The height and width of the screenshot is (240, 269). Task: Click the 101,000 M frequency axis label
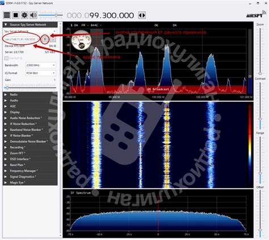tap(247, 97)
